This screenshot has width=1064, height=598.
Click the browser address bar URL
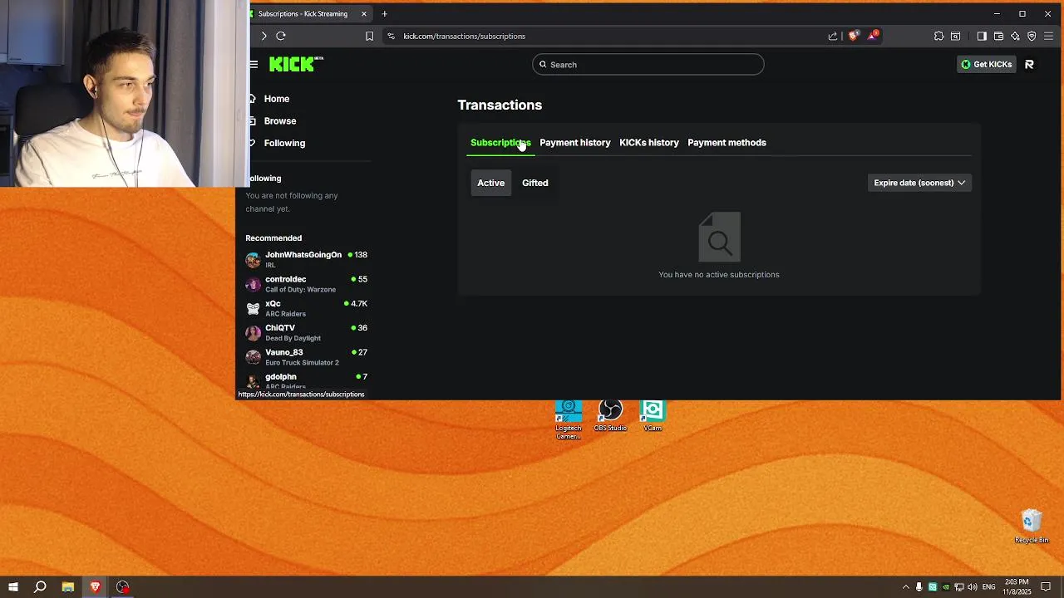tap(464, 36)
